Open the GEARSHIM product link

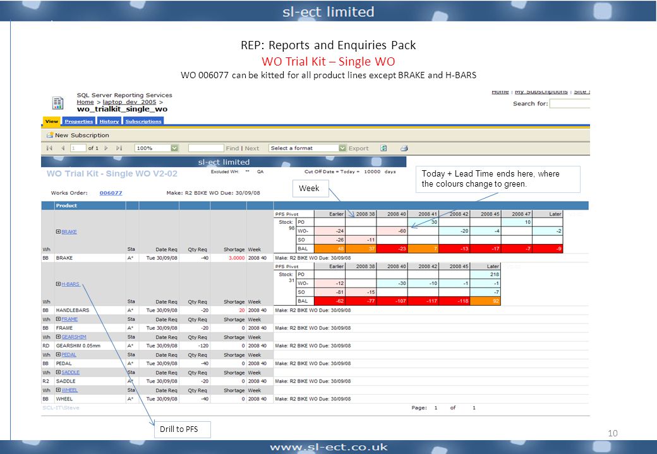74,337
